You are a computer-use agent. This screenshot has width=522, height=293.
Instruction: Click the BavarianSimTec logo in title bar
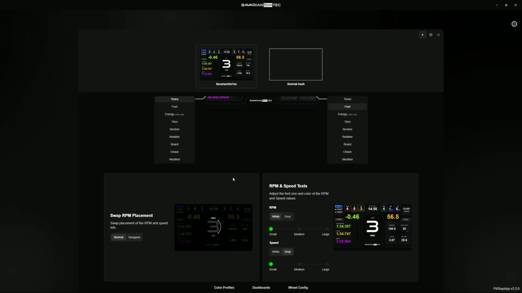pyautogui.click(x=261, y=5)
